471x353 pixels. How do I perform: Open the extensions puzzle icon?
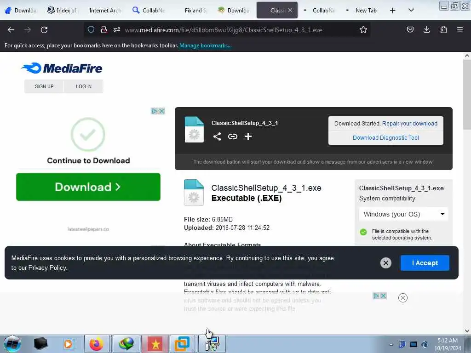443,29
